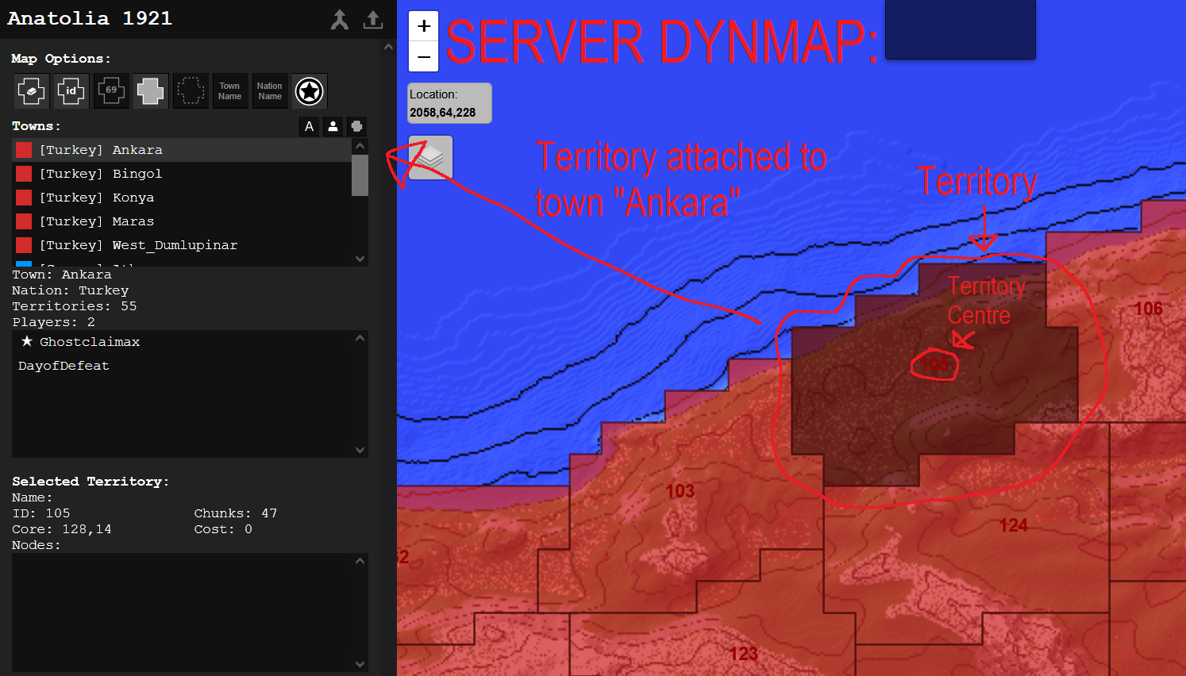This screenshot has height=676, width=1186.
Task: Toggle dashed territory border option
Action: [191, 91]
